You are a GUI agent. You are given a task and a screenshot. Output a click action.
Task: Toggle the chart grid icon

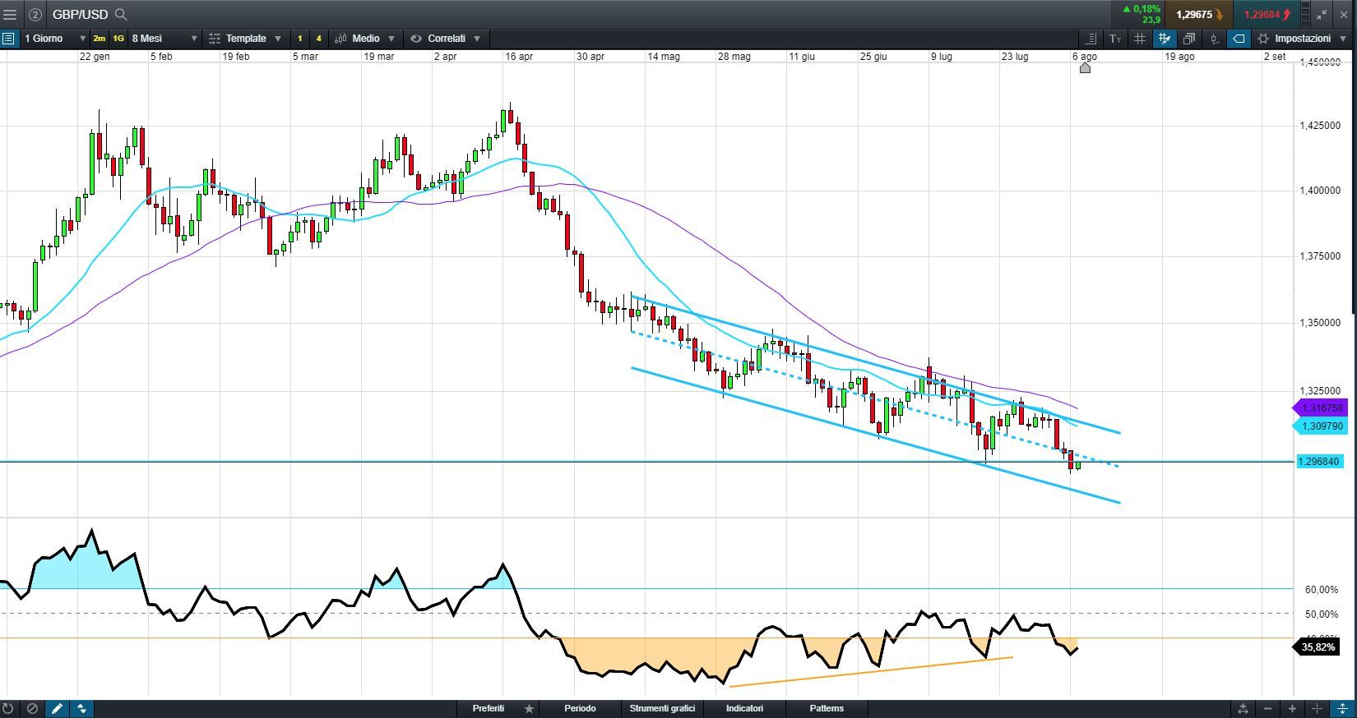[1140, 39]
